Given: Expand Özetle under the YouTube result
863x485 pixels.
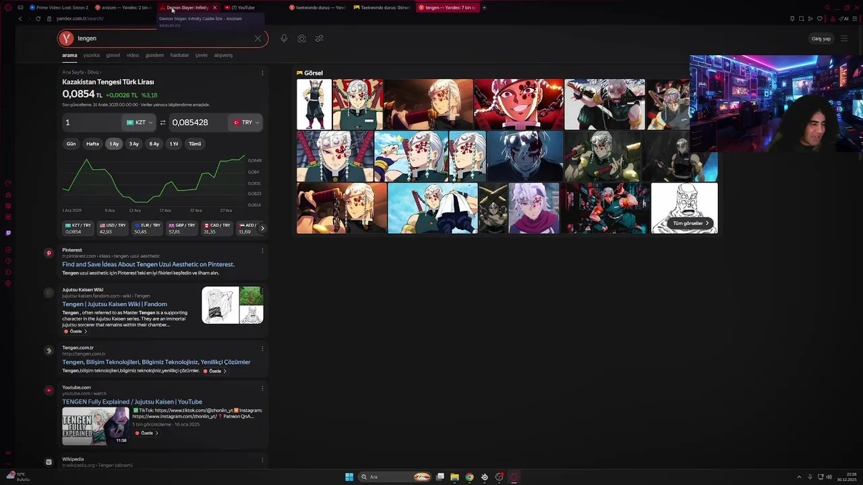Looking at the screenshot, I should [147, 433].
